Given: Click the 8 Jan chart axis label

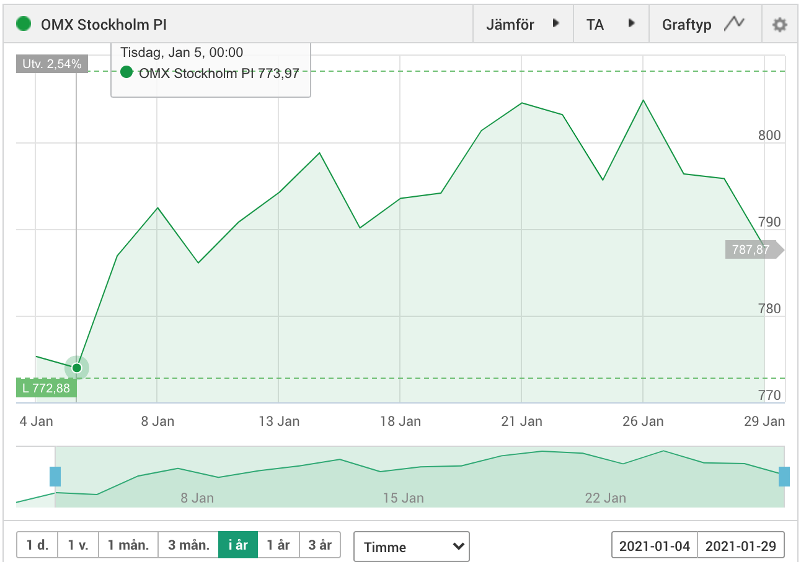Looking at the screenshot, I should [x=157, y=421].
